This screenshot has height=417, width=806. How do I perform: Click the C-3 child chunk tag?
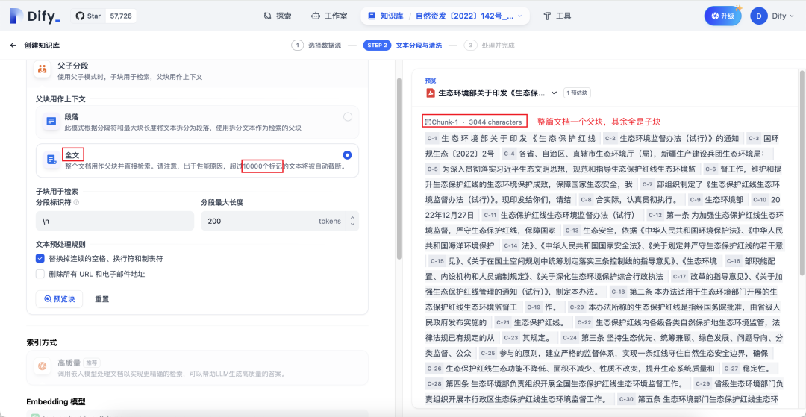click(754, 138)
